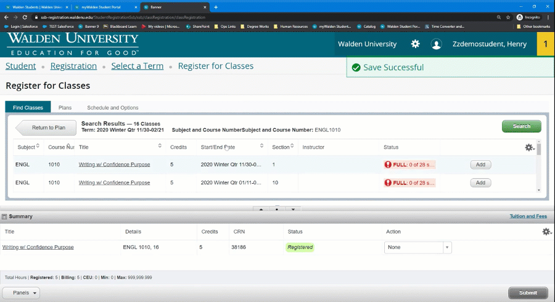This screenshot has width=555, height=302.
Task: Click the center dot of panel resizer
Action: click(277, 210)
